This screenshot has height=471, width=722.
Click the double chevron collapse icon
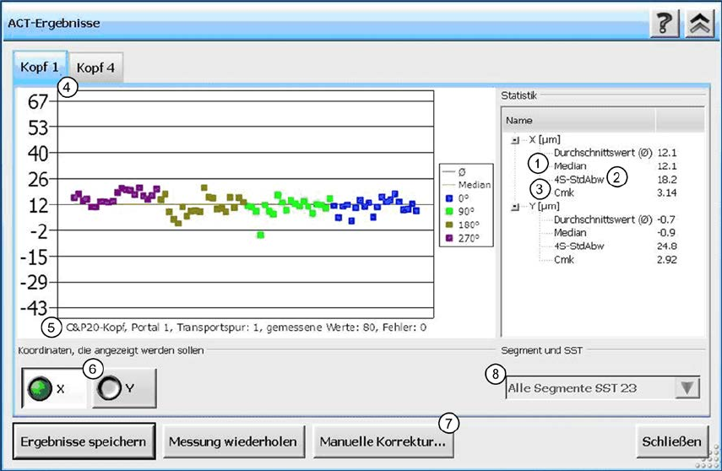pos(699,24)
